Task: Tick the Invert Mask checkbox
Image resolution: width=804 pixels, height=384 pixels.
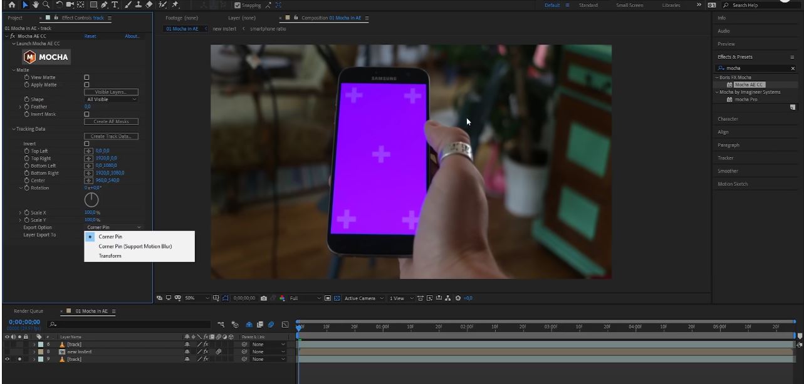Action: 87,114
